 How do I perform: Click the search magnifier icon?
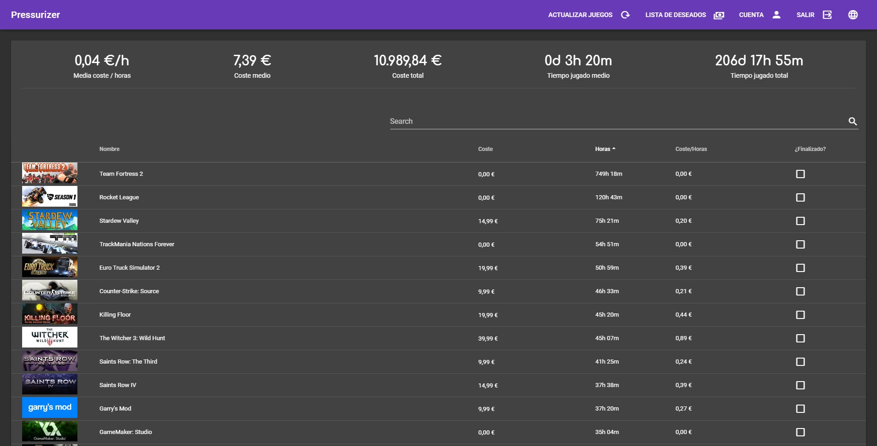[853, 121]
